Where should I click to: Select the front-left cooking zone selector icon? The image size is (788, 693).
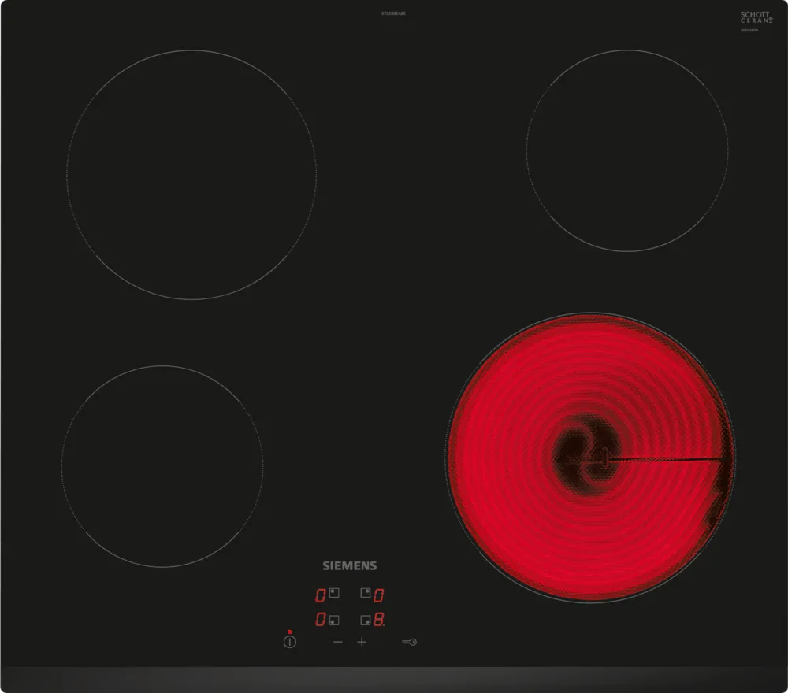pyautogui.click(x=334, y=620)
